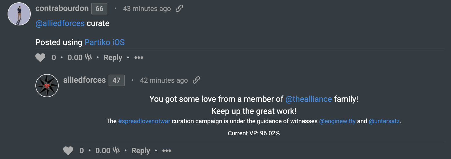Expand more options on alliedforces' reply
The image size is (451, 159).
[167, 151]
